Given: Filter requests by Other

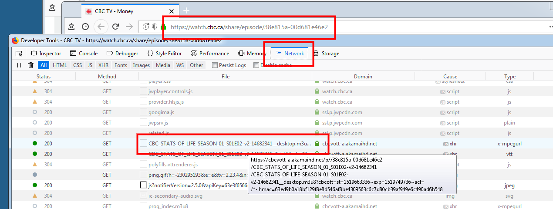Looking at the screenshot, I should (x=196, y=65).
